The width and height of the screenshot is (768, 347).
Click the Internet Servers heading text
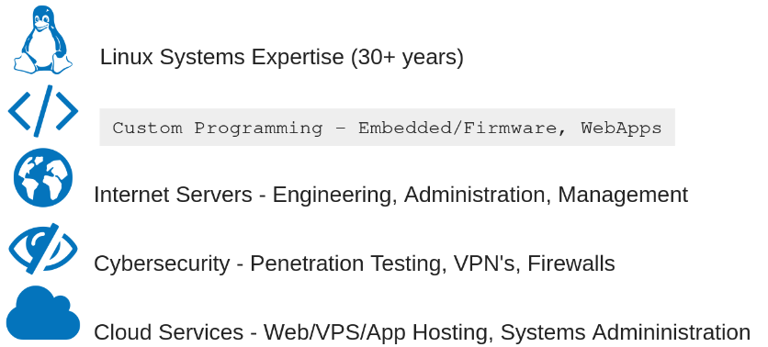(173, 195)
